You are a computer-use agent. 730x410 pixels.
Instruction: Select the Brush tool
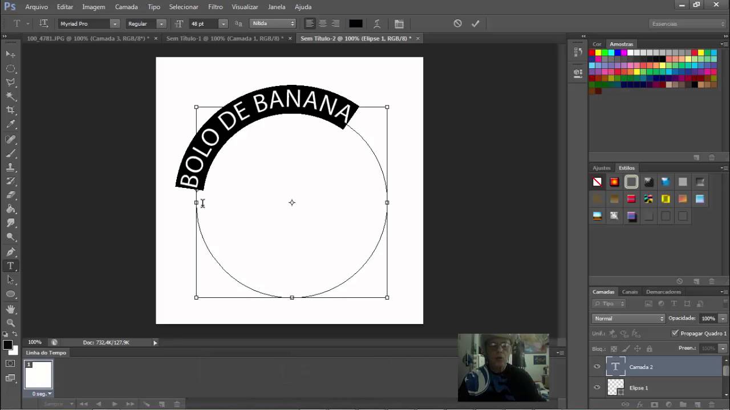click(10, 154)
